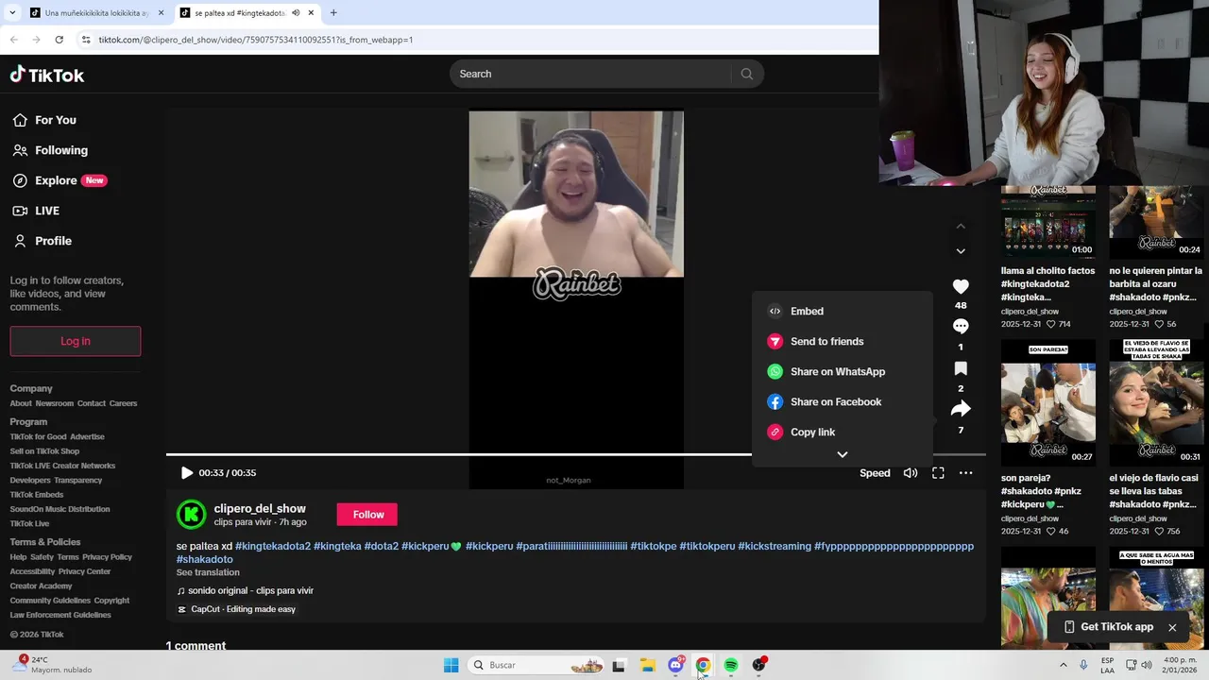Choose Share on WhatsApp
Image resolution: width=1209 pixels, height=680 pixels.
[843, 372]
